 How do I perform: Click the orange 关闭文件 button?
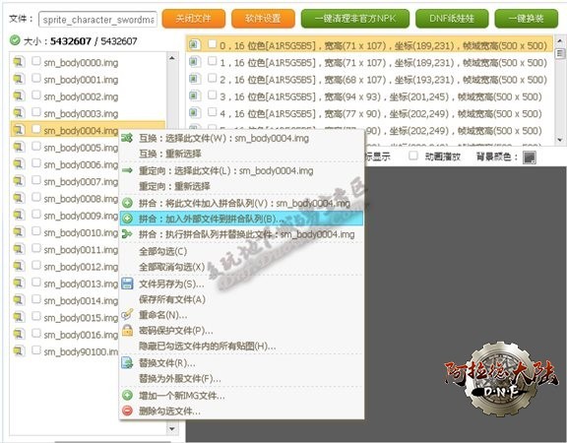tap(194, 19)
